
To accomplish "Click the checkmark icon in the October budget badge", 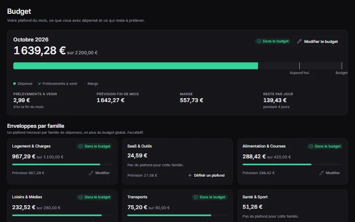I will [x=259, y=41].
